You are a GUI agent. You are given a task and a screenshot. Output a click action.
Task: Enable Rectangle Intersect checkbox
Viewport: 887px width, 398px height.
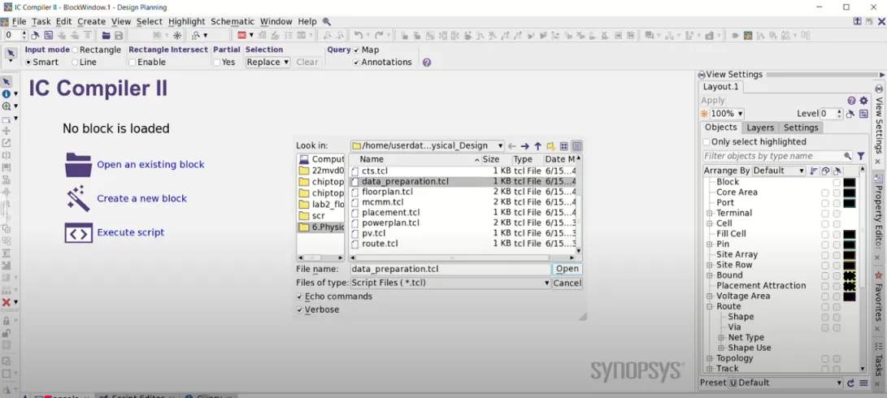click(x=133, y=63)
